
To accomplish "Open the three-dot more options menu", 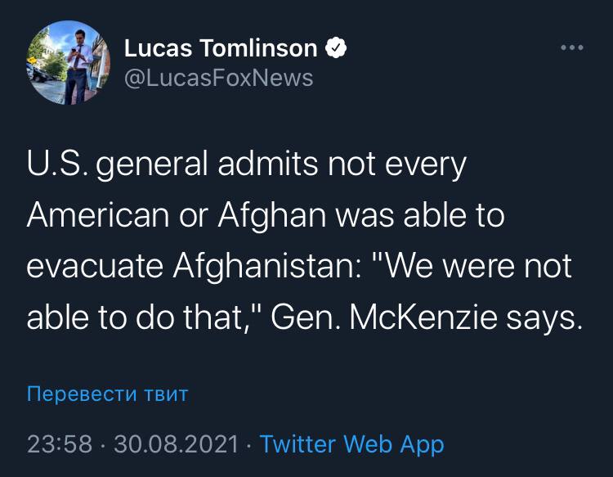I will coord(572,47).
